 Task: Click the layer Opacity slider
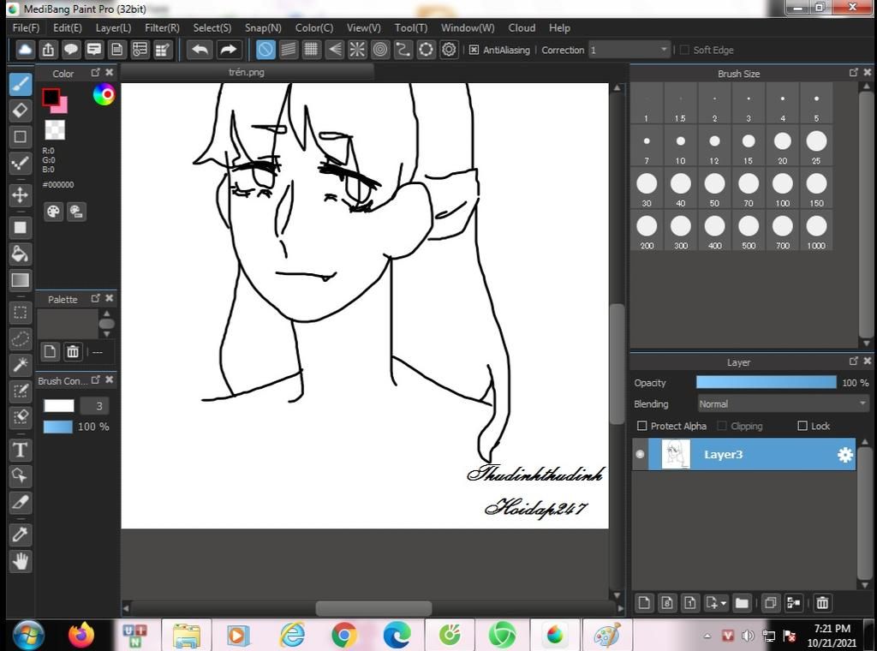(766, 383)
